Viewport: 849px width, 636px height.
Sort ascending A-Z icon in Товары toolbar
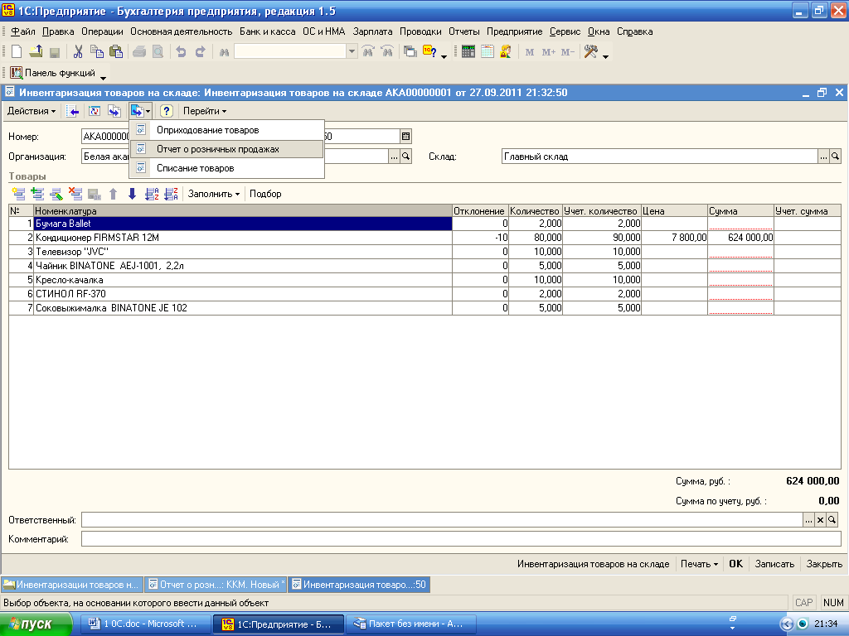[153, 194]
